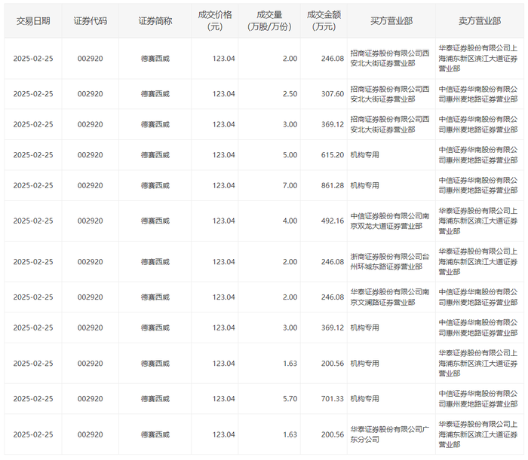Click price 123.04 in the 615.20 row
The image size is (528, 460).
pos(223,155)
